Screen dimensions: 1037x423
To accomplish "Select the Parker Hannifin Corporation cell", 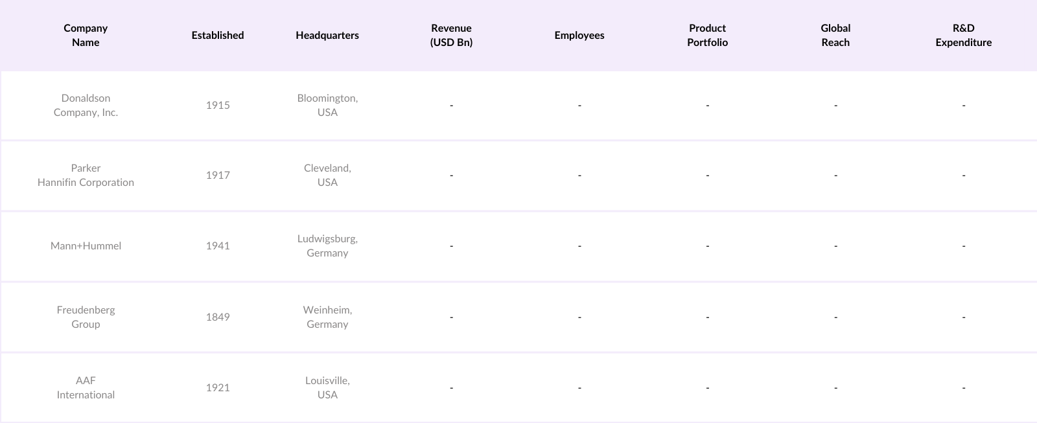I will tap(86, 175).
